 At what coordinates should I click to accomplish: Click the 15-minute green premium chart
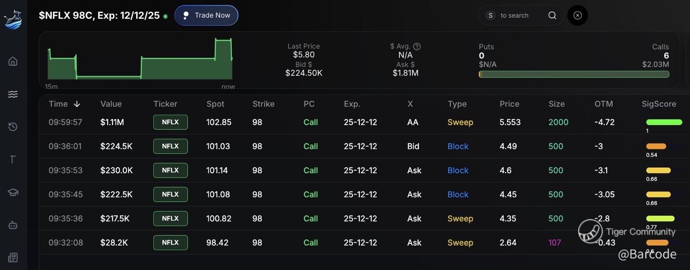coord(140,60)
